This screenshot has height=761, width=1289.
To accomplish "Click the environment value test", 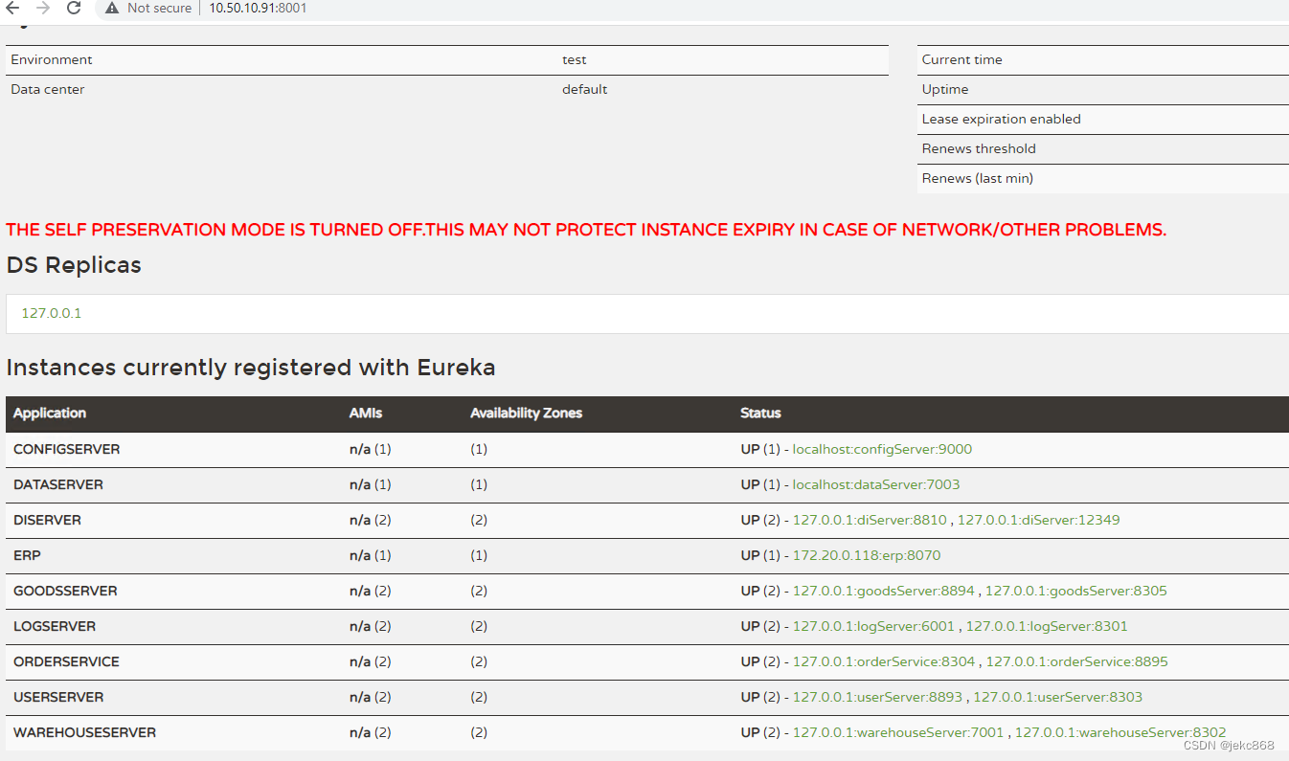I will coord(575,59).
